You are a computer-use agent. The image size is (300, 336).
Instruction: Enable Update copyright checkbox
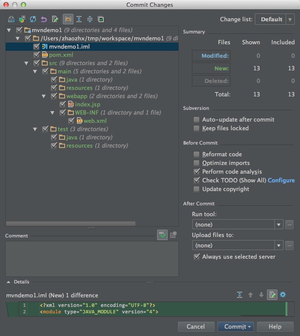(196, 189)
